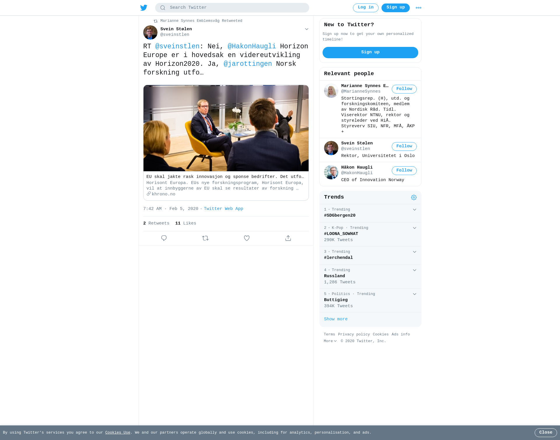Click the retweet arrows icon under tweet
This screenshot has height=440, width=560.
click(205, 238)
